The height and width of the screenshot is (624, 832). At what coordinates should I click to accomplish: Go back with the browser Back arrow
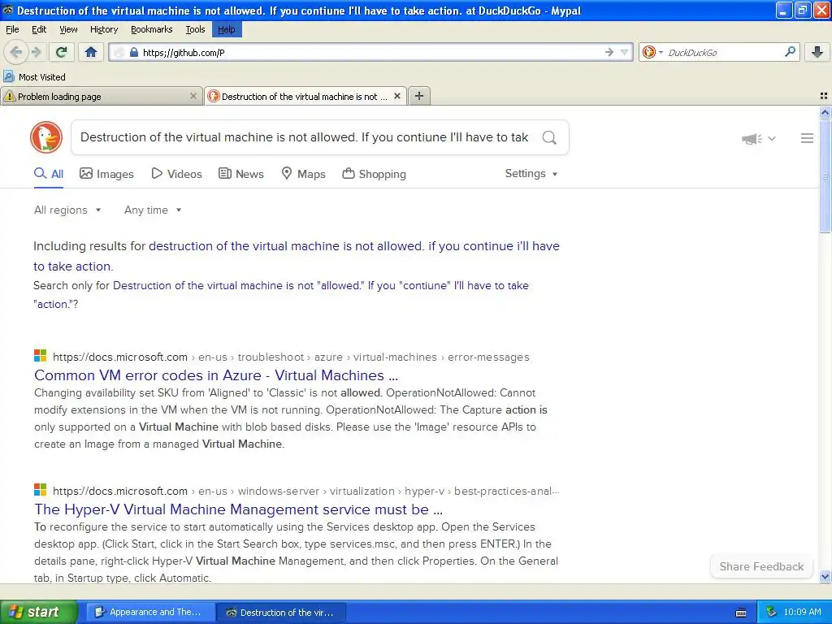(x=16, y=52)
